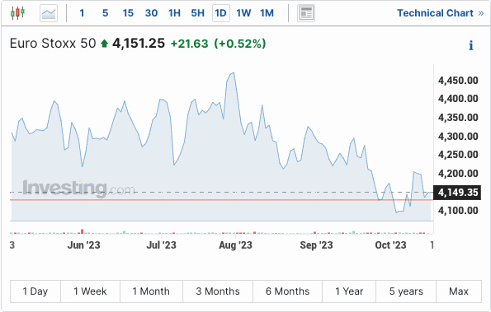
Task: Click the 4,200.00 axis label
Action: (458, 174)
